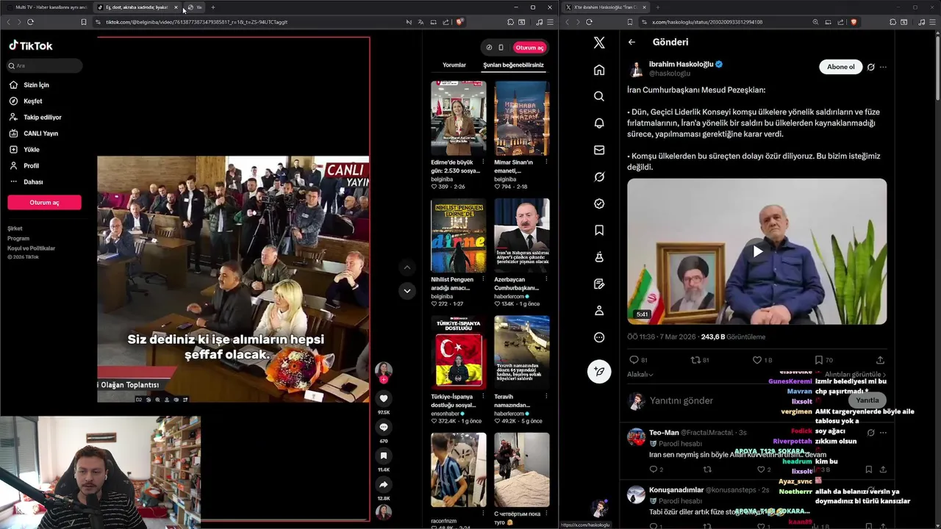This screenshot has width=941, height=529.
Task: Play the Pezeşkian video on X
Action: click(x=757, y=251)
